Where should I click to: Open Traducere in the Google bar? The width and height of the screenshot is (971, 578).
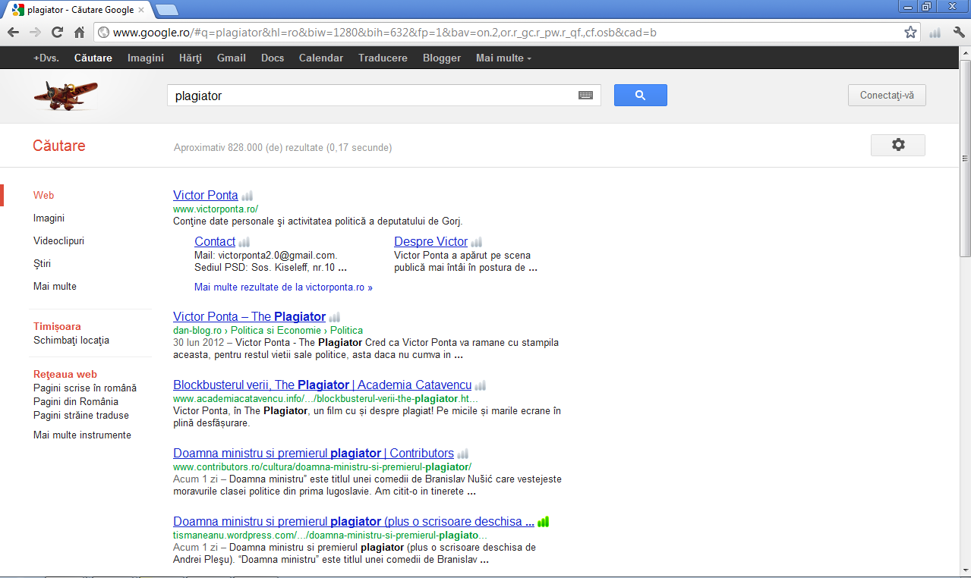pyautogui.click(x=383, y=58)
